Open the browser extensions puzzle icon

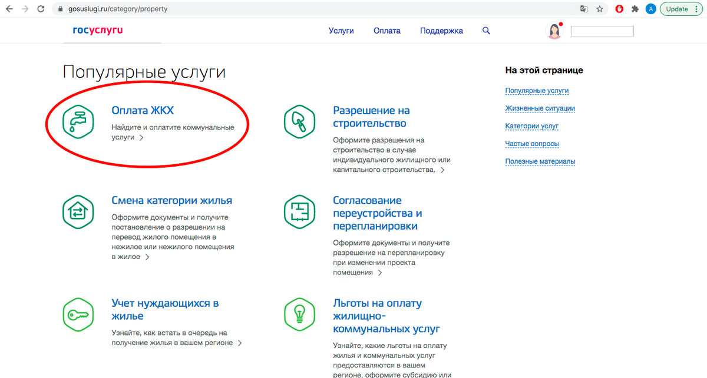click(635, 9)
